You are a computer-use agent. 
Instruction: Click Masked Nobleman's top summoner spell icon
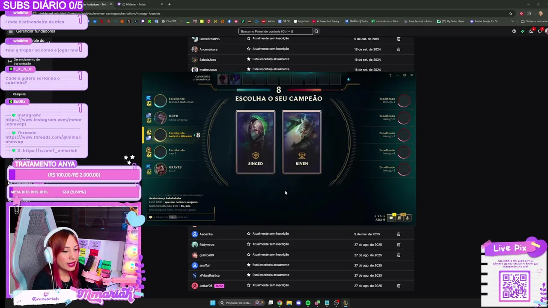[x=149, y=98]
